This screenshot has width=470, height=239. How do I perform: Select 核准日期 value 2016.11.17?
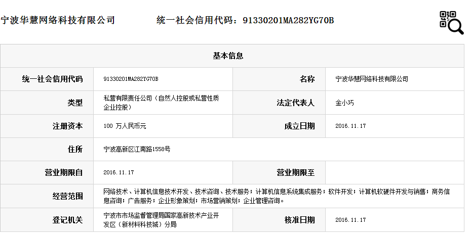point(350,220)
